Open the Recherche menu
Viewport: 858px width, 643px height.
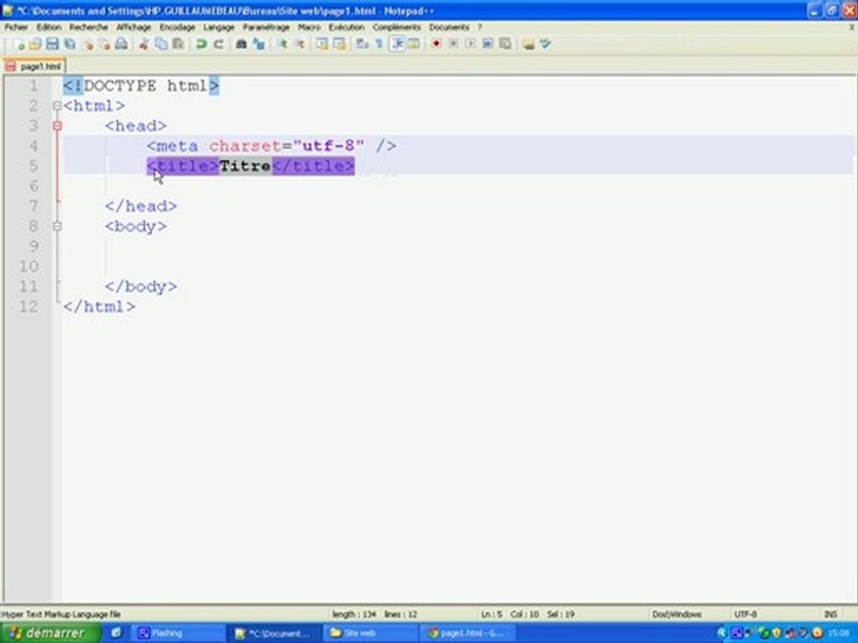[x=88, y=27]
